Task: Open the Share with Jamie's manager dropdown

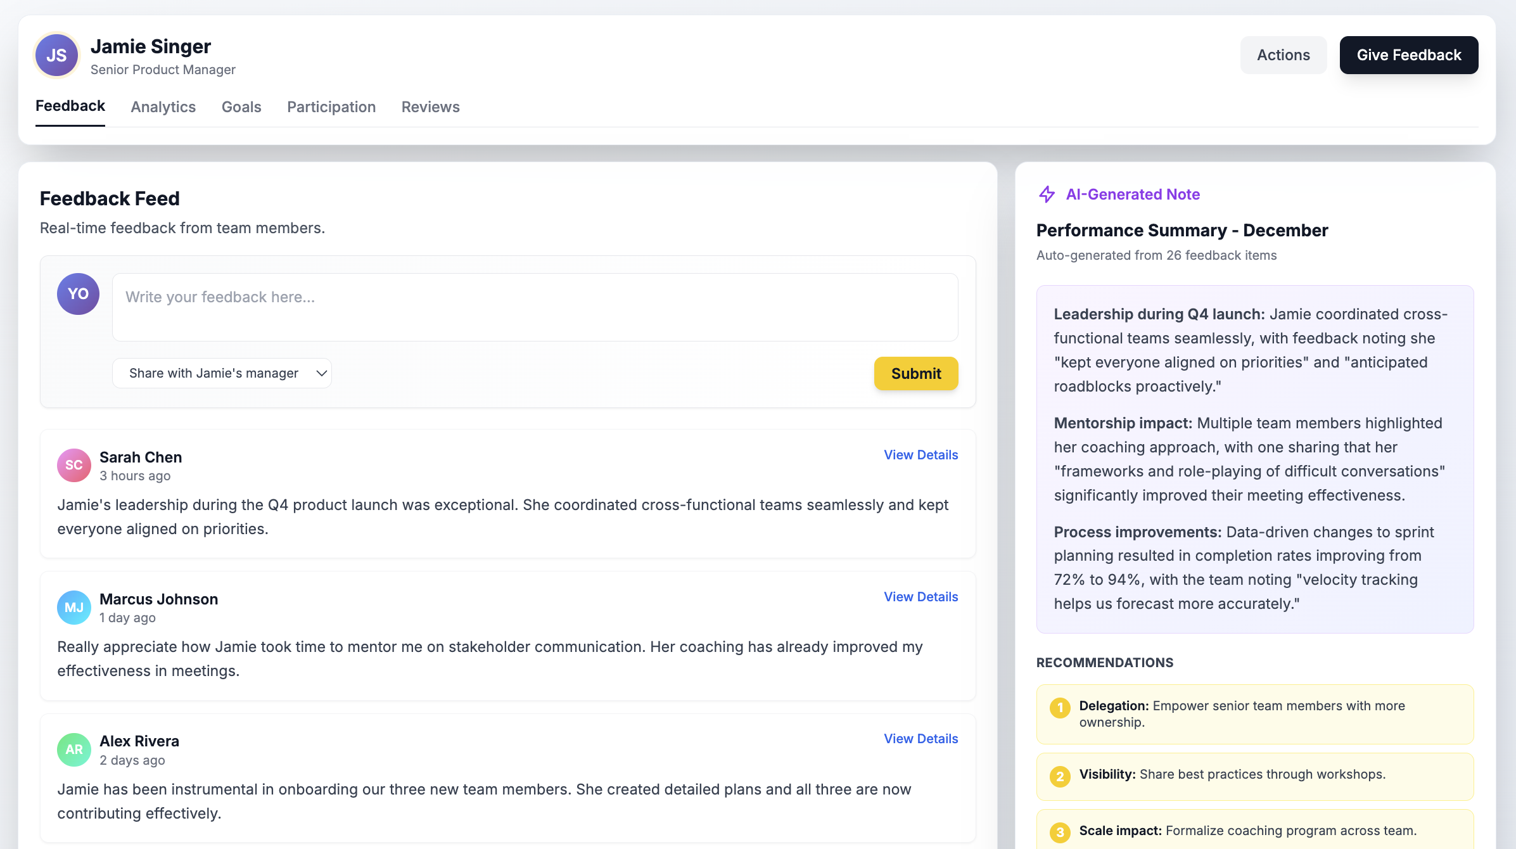Action: 222,373
